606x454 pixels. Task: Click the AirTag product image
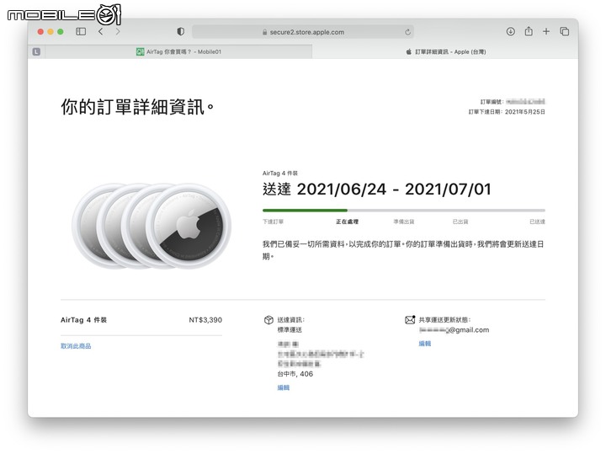(x=151, y=226)
